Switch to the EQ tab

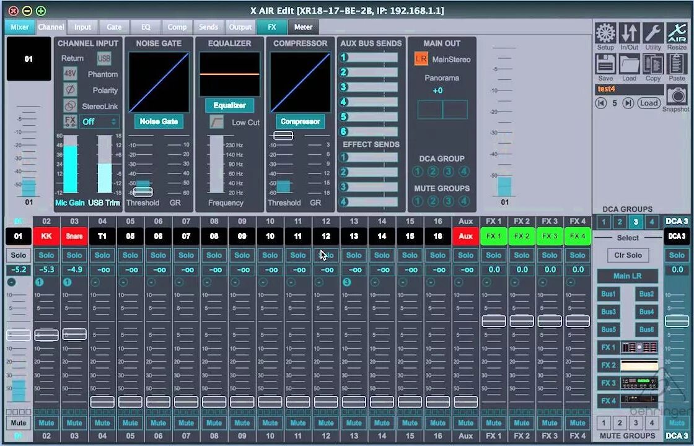click(146, 27)
